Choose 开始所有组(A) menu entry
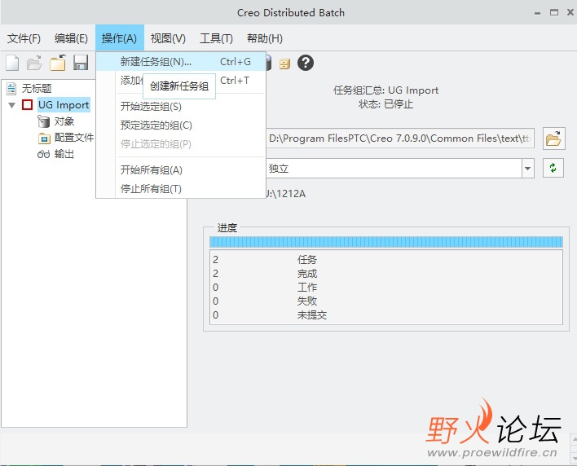577x466 pixels. pos(181,170)
